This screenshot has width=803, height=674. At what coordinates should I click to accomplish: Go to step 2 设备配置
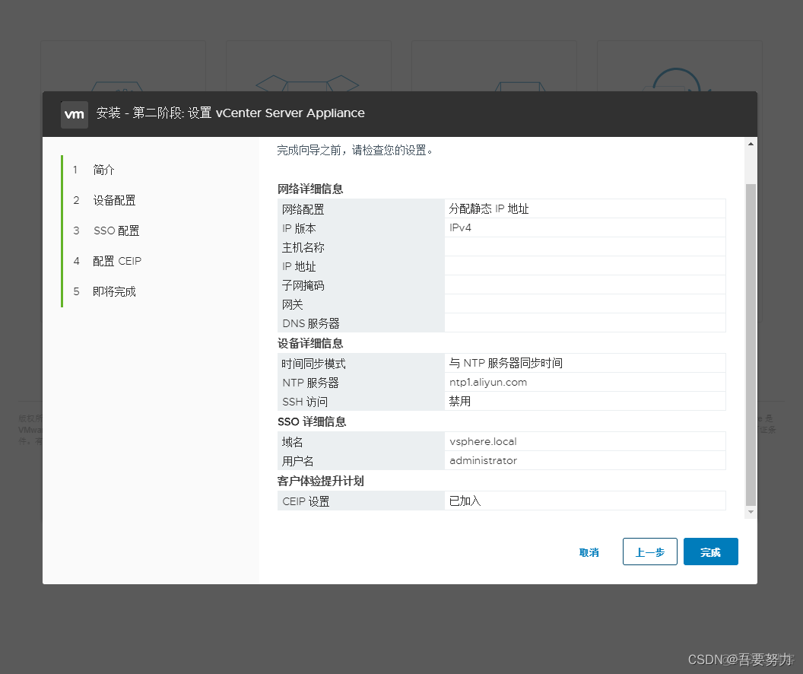pos(114,200)
